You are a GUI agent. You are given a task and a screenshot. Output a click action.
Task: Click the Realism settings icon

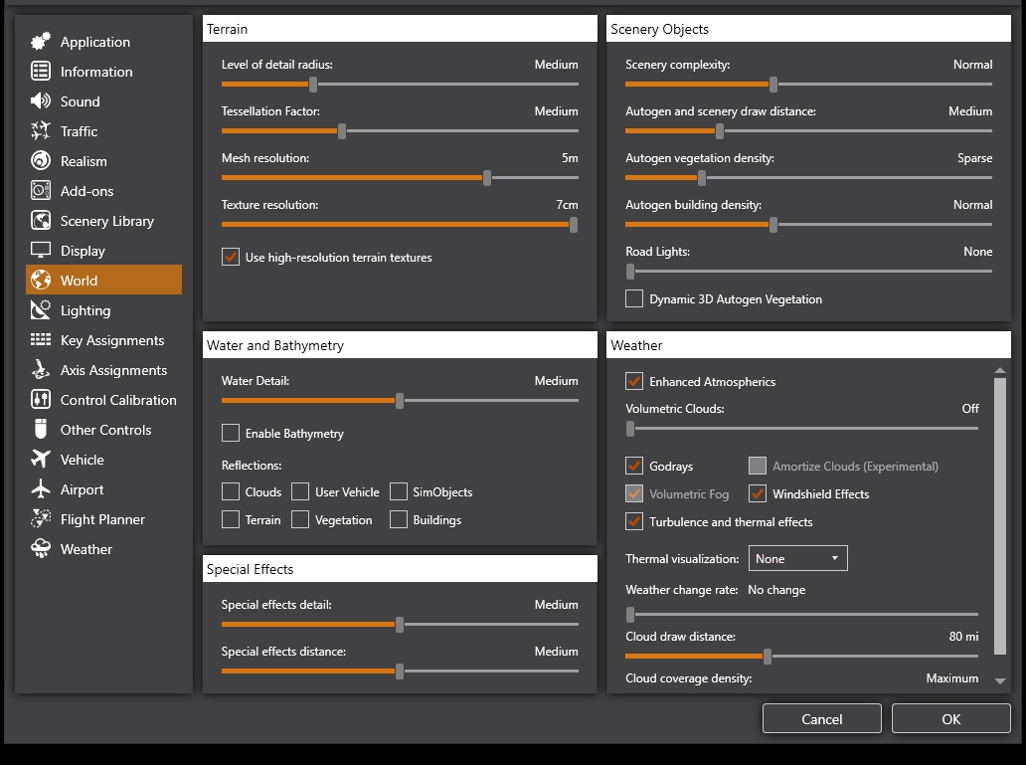[40, 161]
